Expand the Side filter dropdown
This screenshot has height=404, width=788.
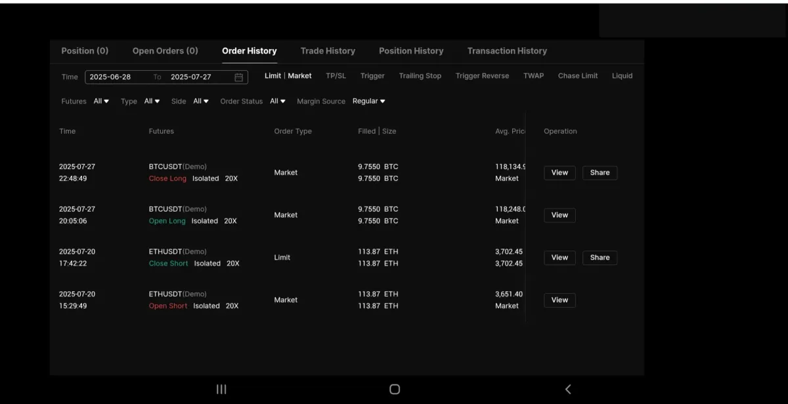coord(200,102)
